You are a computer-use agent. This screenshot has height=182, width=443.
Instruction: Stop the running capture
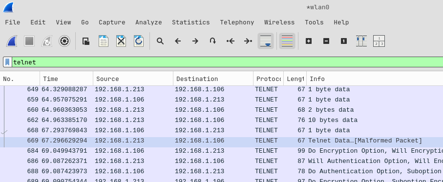point(29,41)
